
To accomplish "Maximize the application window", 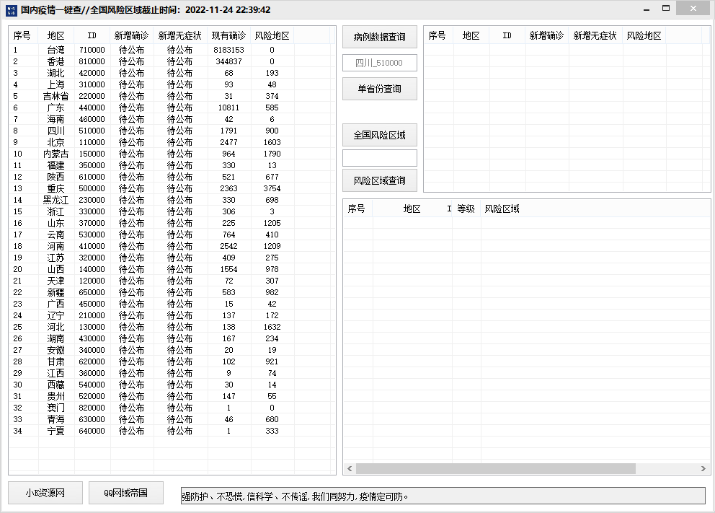I will pyautogui.click(x=666, y=9).
